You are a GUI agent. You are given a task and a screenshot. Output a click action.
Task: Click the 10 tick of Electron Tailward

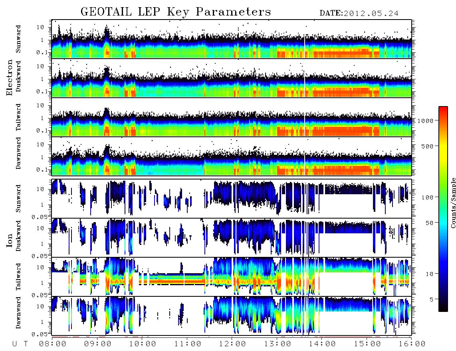[40, 105]
